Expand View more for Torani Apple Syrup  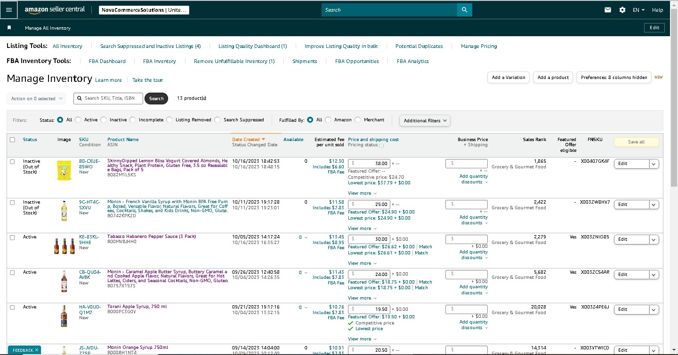coord(363,339)
